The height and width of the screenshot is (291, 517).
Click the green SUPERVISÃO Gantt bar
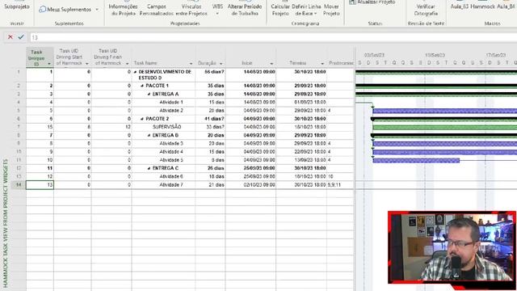(444, 128)
